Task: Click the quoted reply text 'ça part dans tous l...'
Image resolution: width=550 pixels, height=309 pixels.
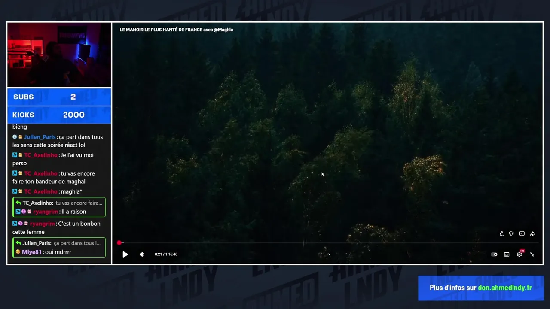Action: point(77,243)
